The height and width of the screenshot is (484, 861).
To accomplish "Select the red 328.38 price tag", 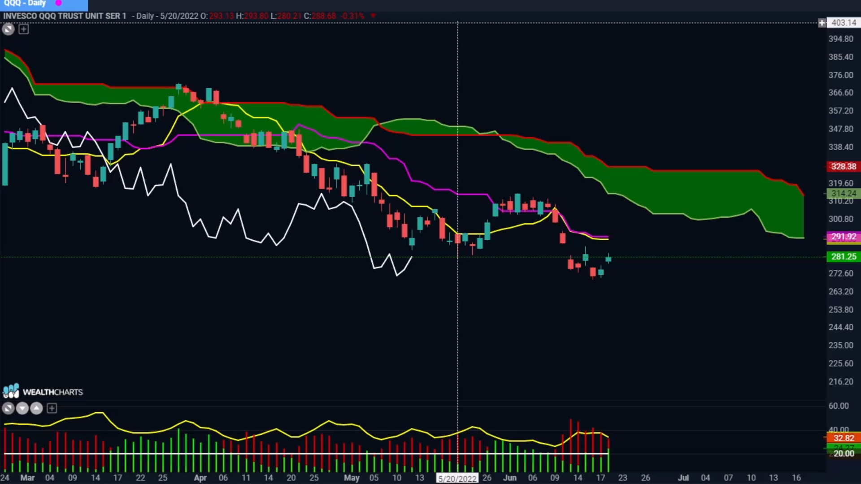I will point(844,167).
